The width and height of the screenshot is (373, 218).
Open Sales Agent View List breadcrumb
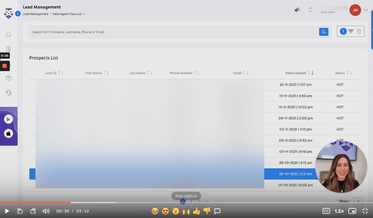click(67, 14)
